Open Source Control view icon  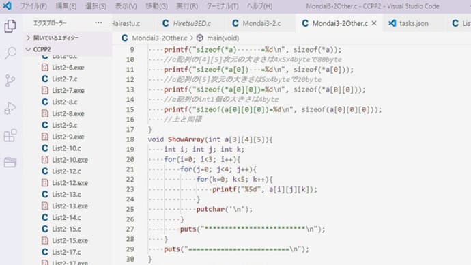click(10, 81)
